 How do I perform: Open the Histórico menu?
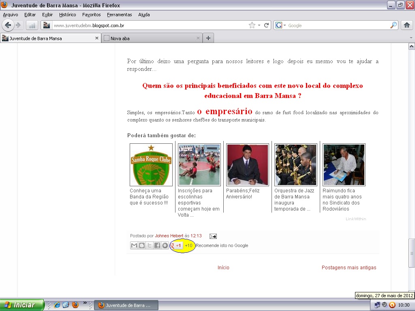[x=68, y=15]
